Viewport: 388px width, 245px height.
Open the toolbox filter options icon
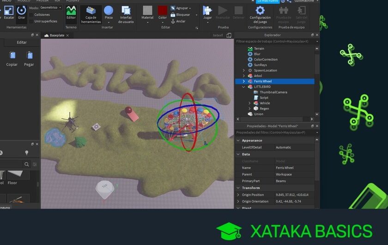tap(35, 164)
